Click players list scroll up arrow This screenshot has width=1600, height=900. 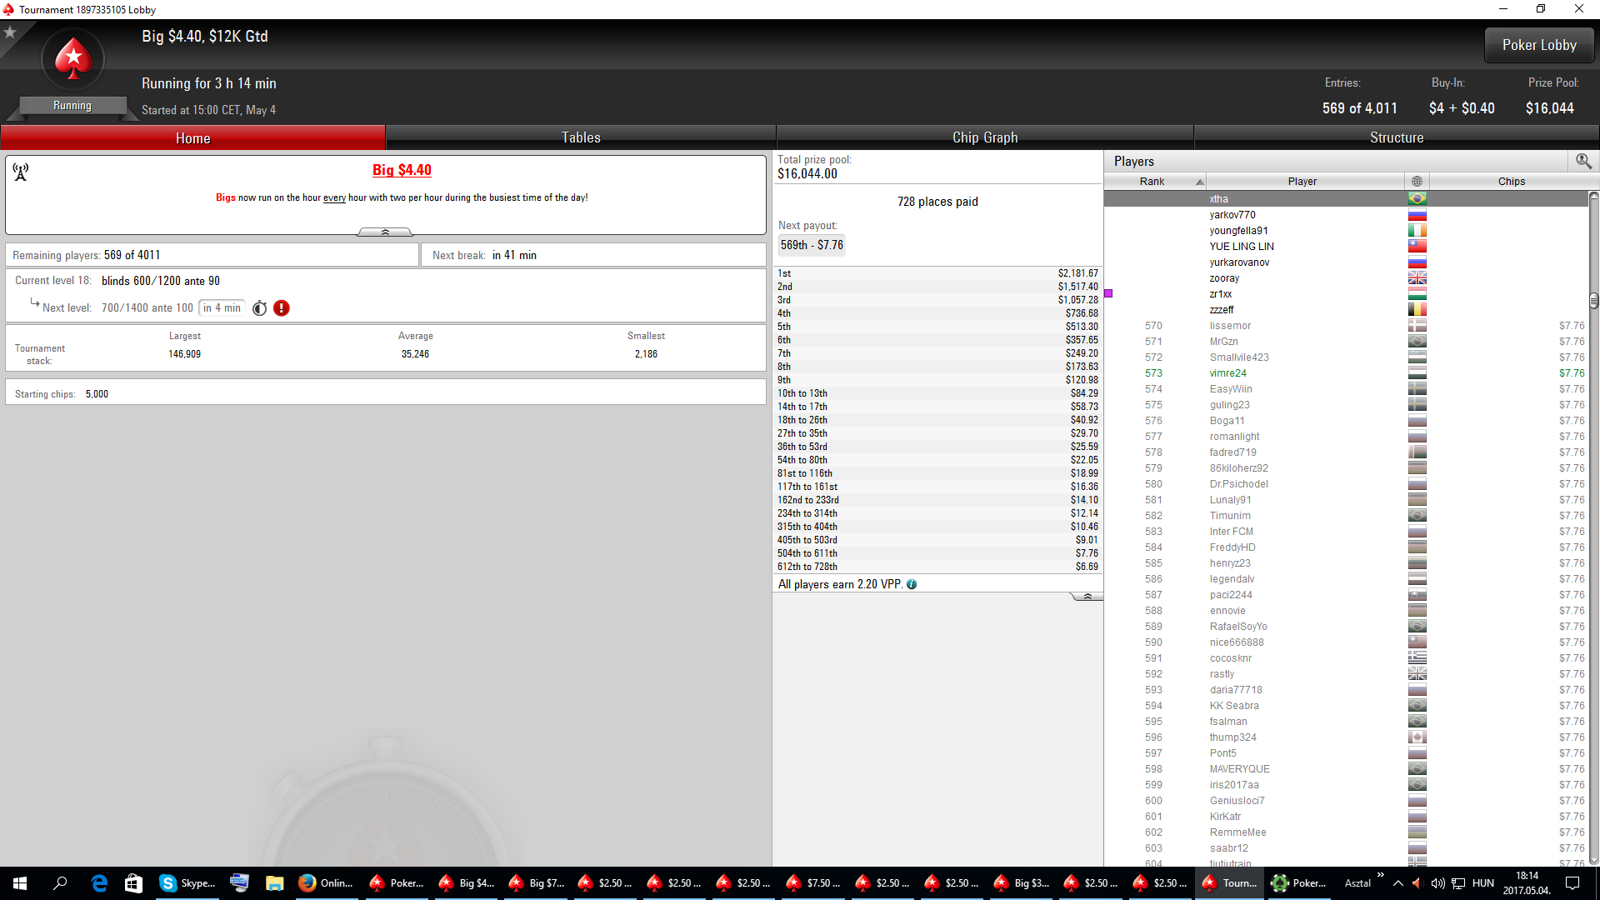(1593, 197)
